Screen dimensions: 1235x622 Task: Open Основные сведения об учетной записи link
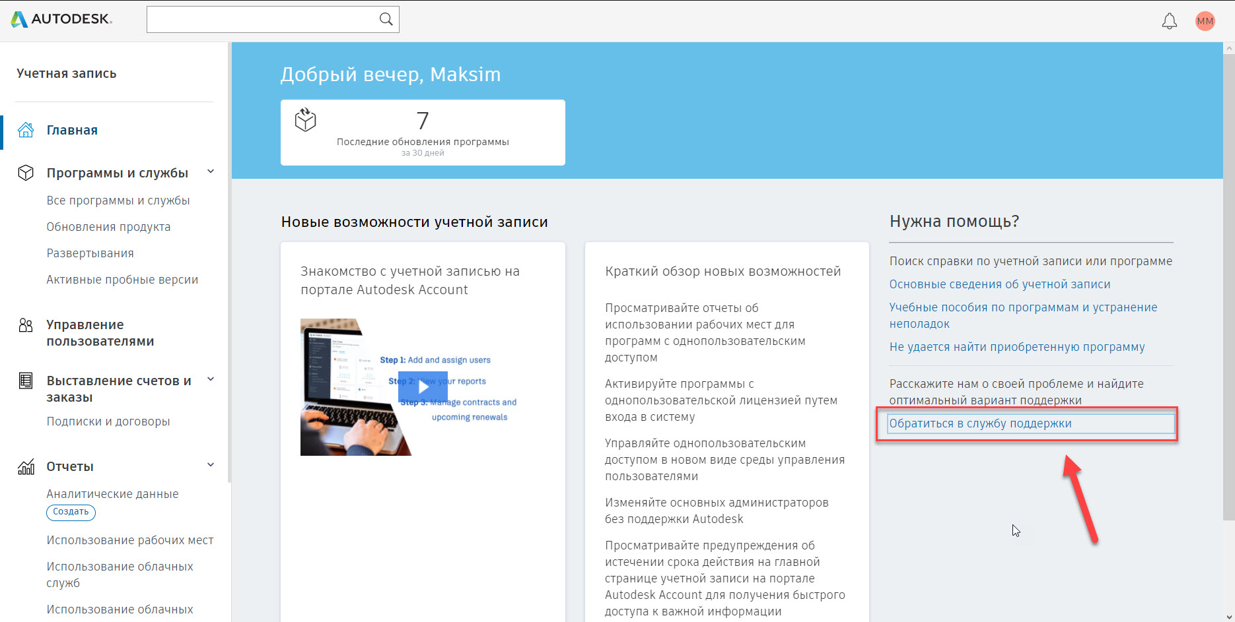1000,284
